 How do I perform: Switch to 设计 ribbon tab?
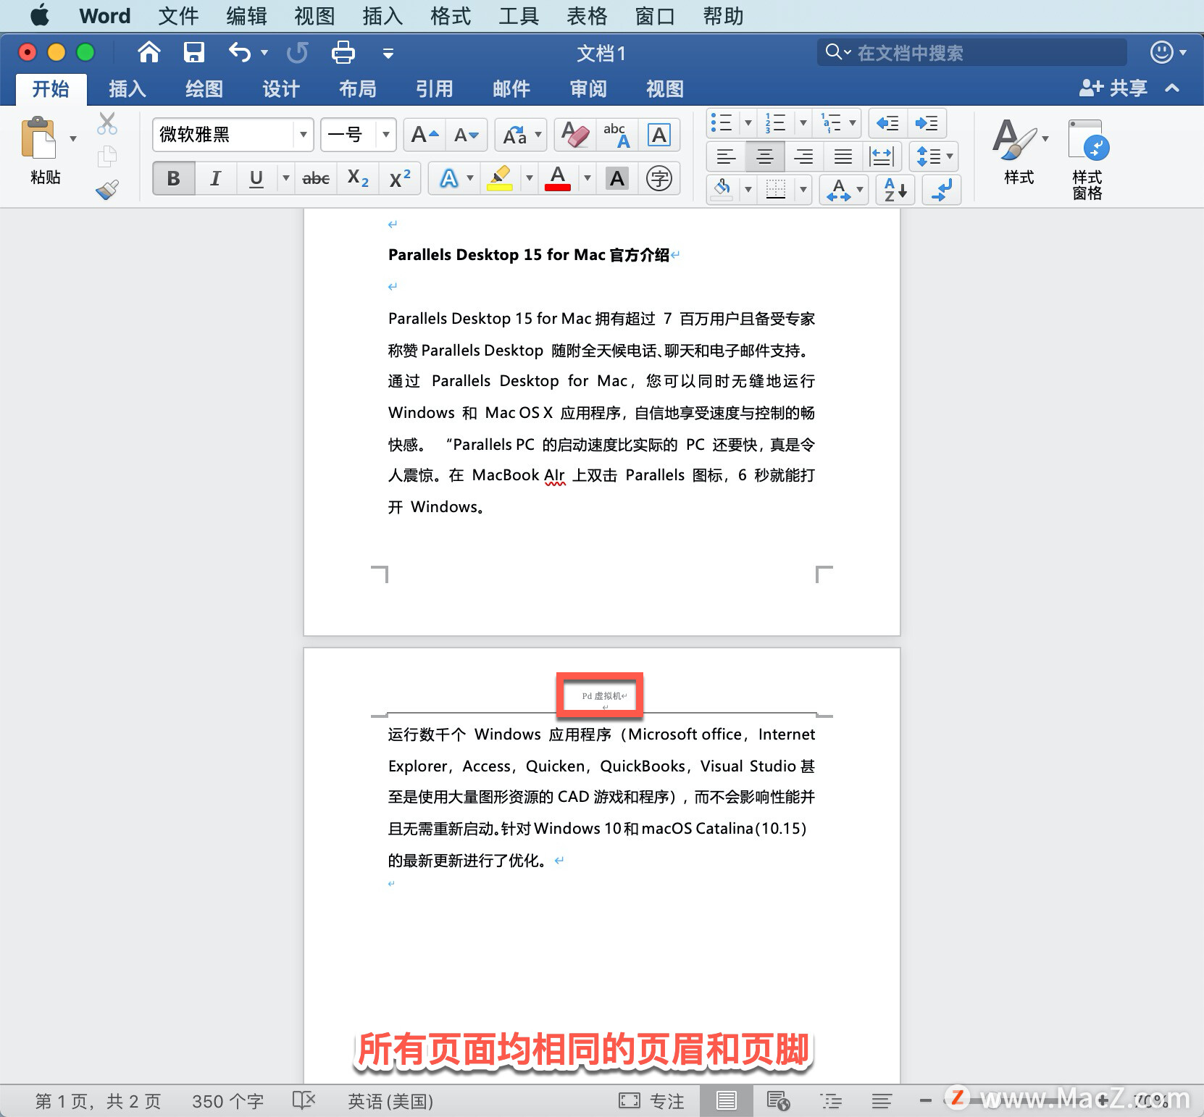pos(281,89)
